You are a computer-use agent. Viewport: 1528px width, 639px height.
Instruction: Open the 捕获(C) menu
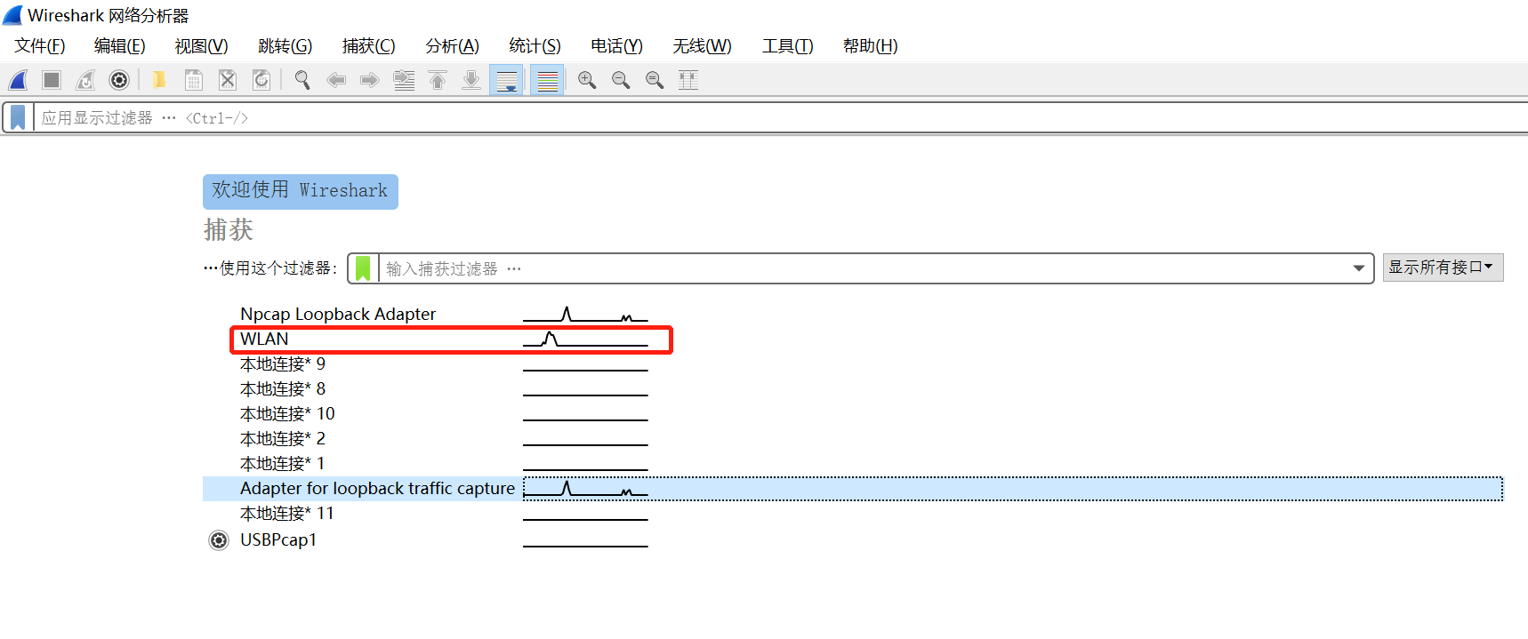point(369,46)
